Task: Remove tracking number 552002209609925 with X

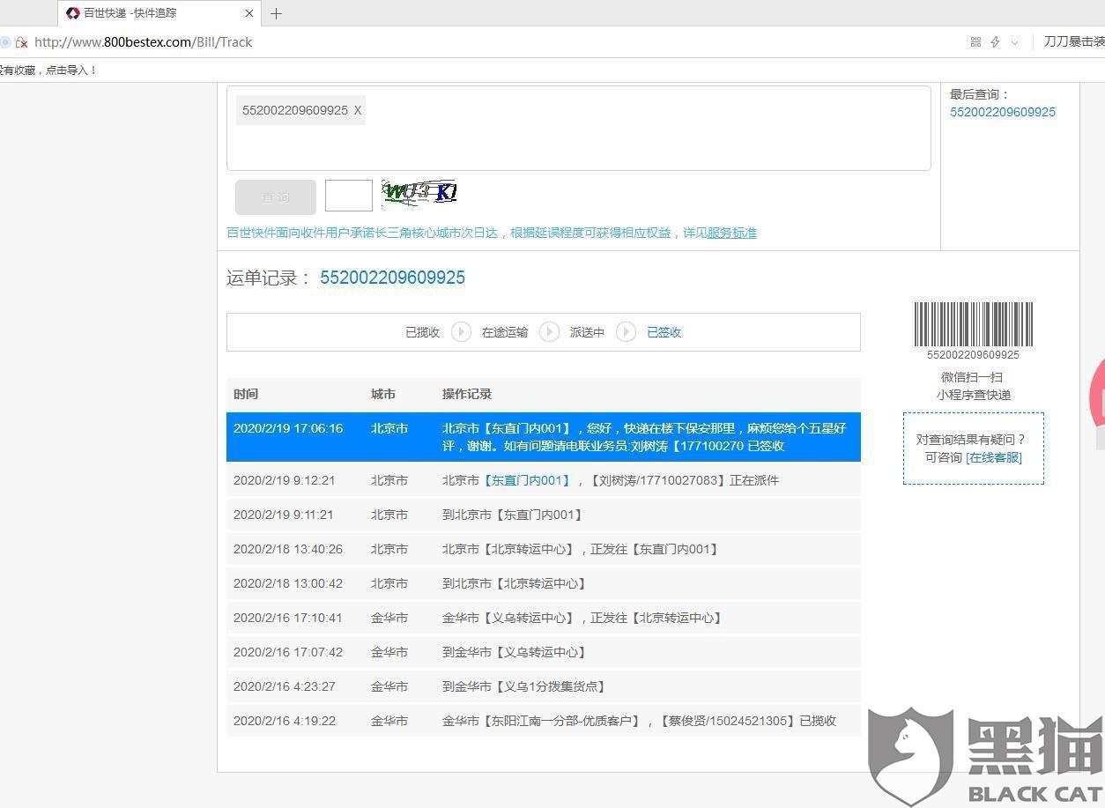Action: [358, 110]
